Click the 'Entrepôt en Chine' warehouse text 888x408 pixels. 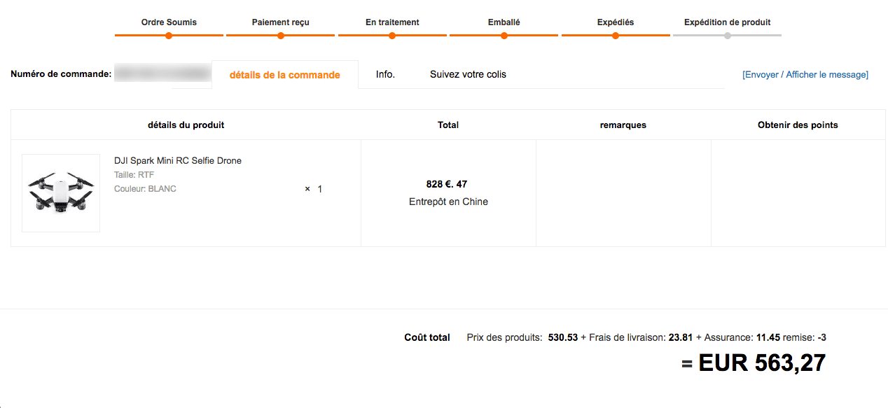tap(448, 202)
